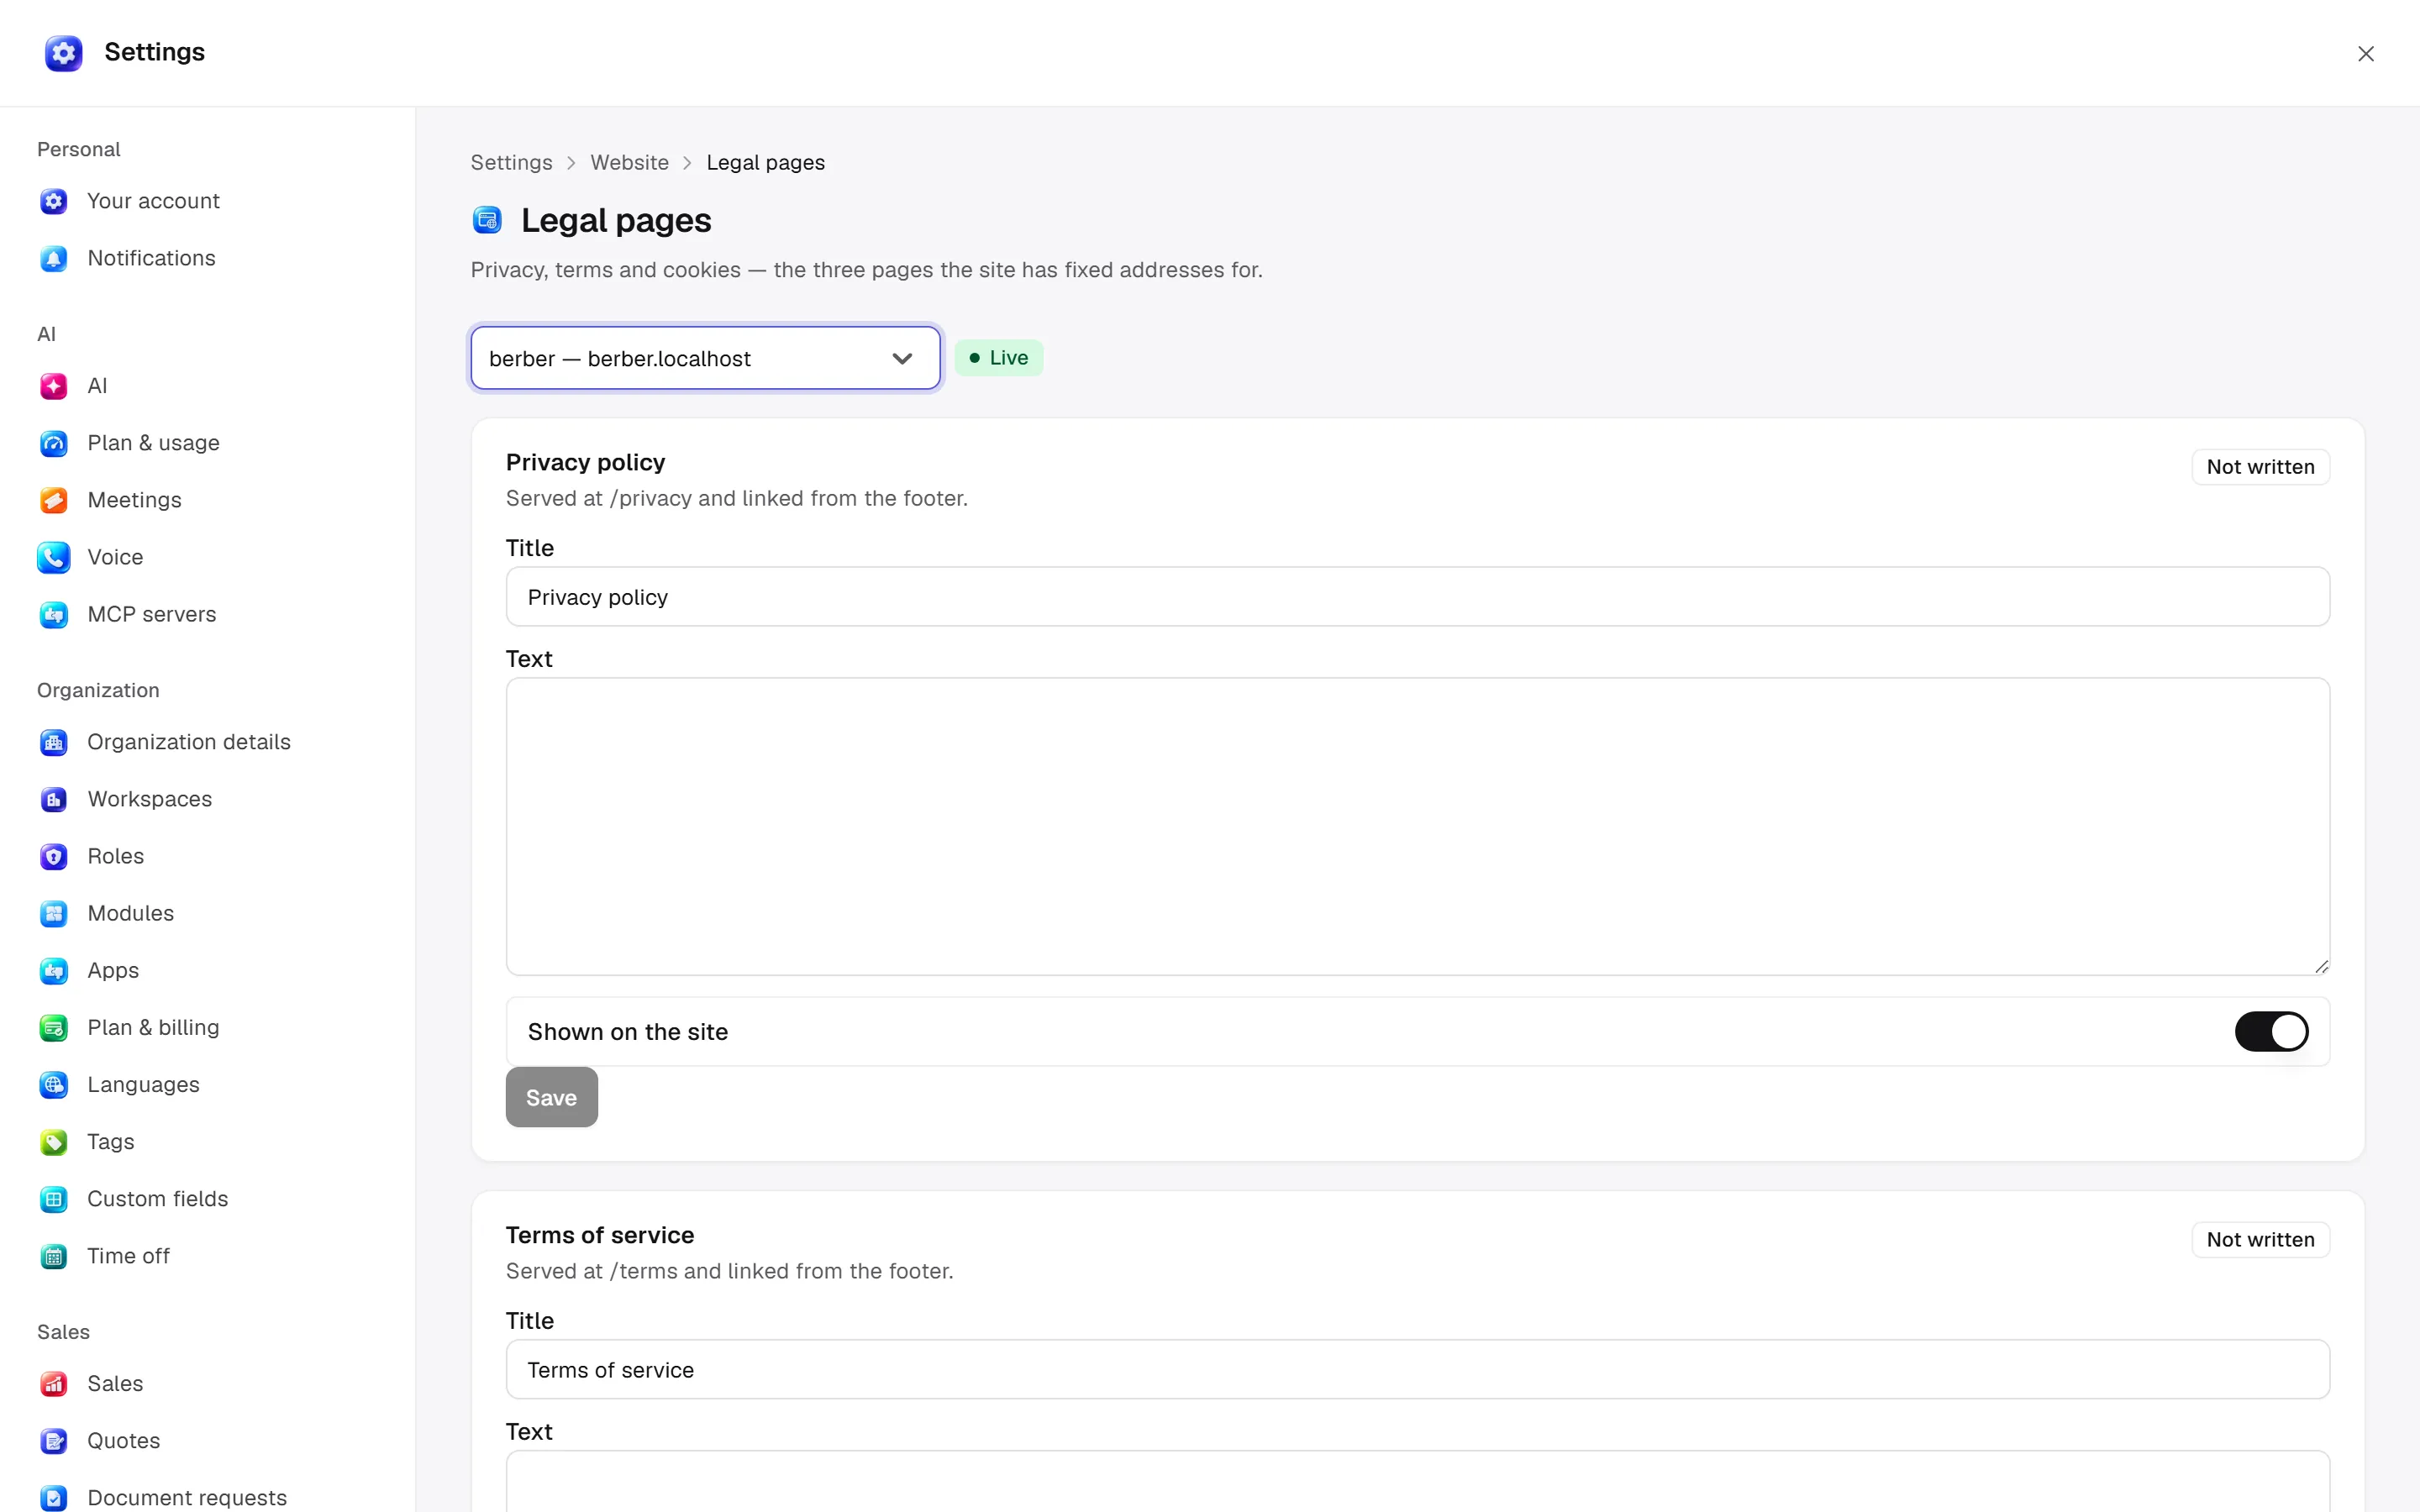Open Quotes settings in sidebar
Viewport: 2420px width, 1512px height.
123,1441
